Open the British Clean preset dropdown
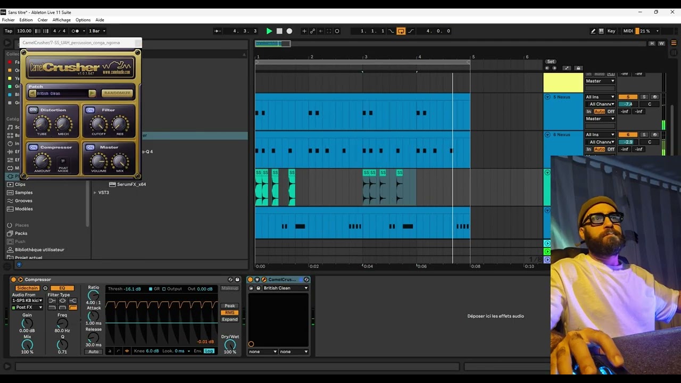The width and height of the screenshot is (681, 383). [285, 288]
